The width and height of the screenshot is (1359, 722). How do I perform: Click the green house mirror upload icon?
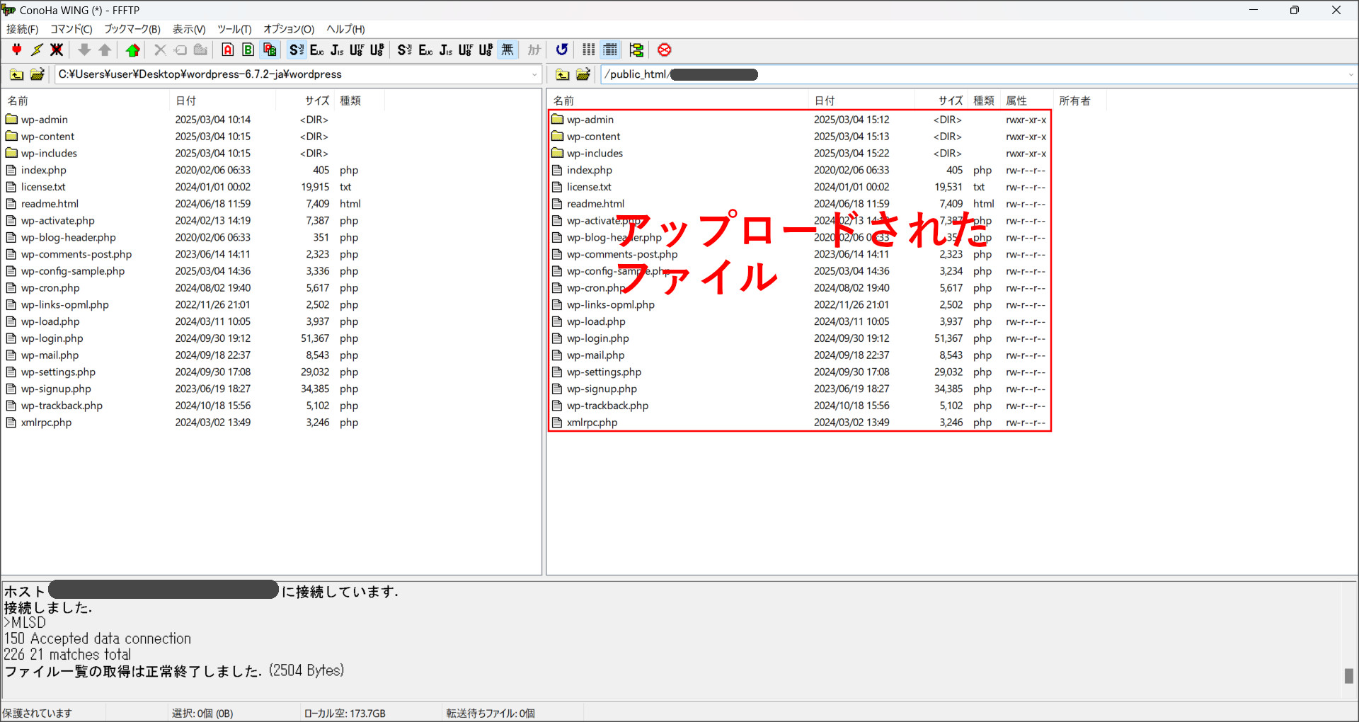tap(132, 50)
